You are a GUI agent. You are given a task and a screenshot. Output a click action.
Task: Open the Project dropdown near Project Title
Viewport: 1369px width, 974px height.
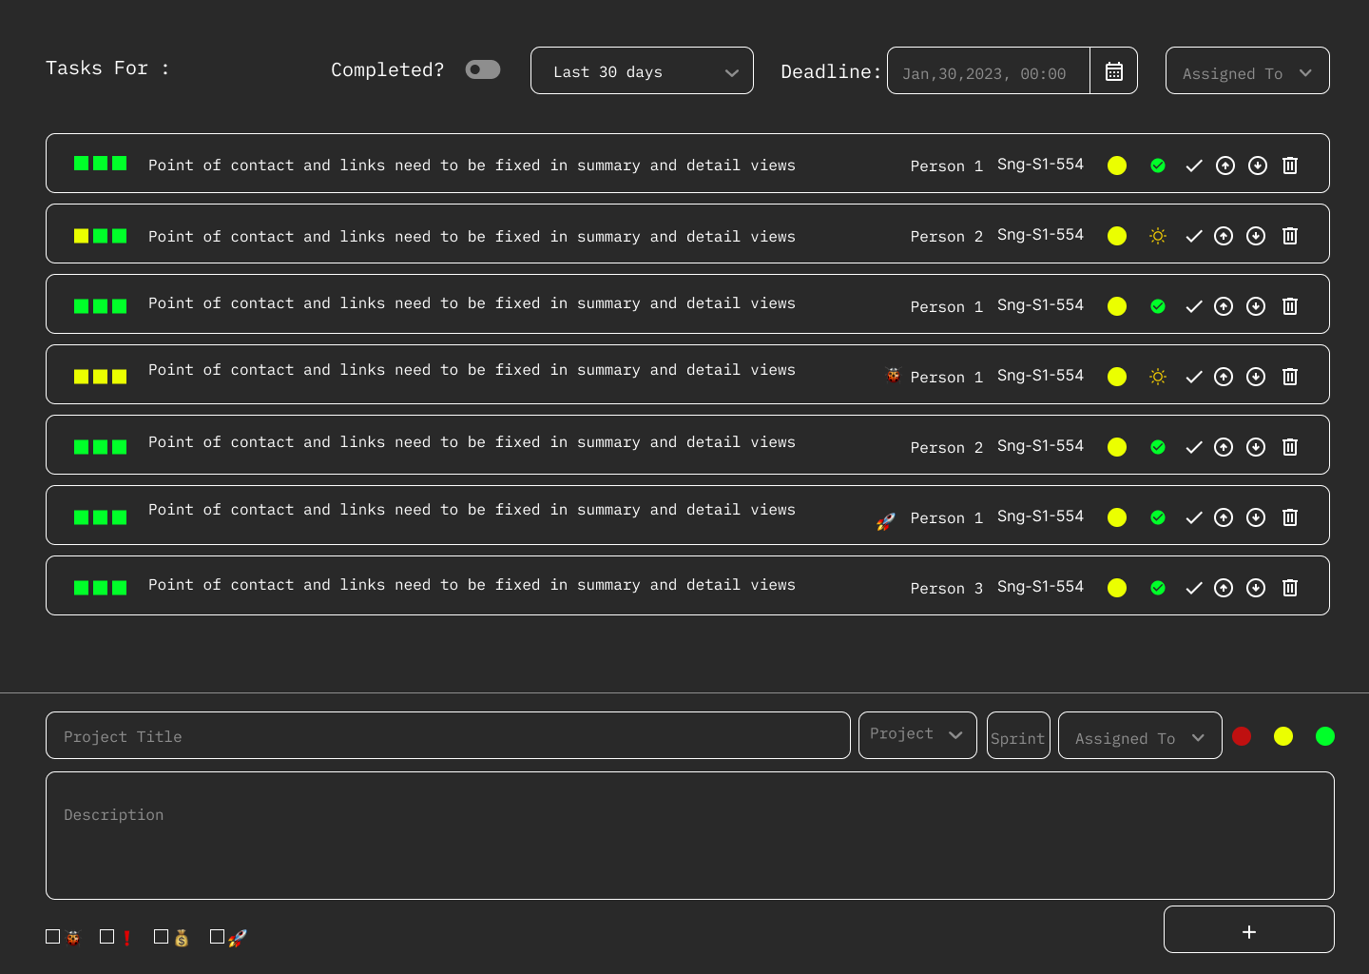click(916, 734)
